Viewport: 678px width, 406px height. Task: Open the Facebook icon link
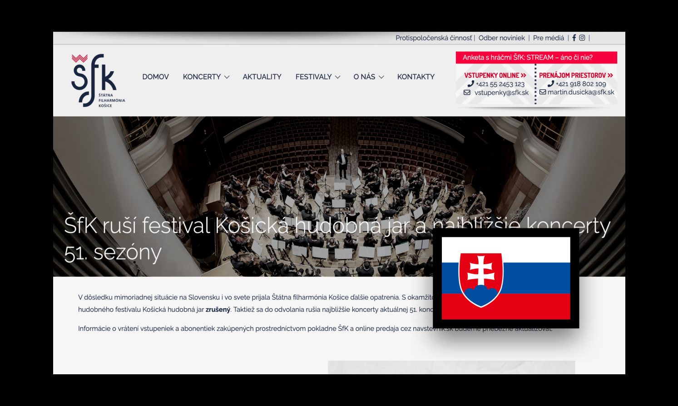pyautogui.click(x=574, y=38)
